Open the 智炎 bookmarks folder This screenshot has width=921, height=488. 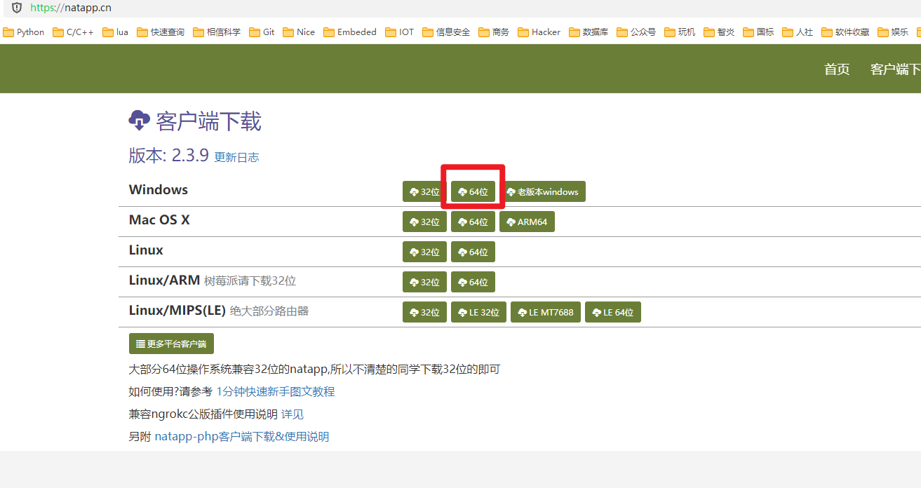(719, 32)
